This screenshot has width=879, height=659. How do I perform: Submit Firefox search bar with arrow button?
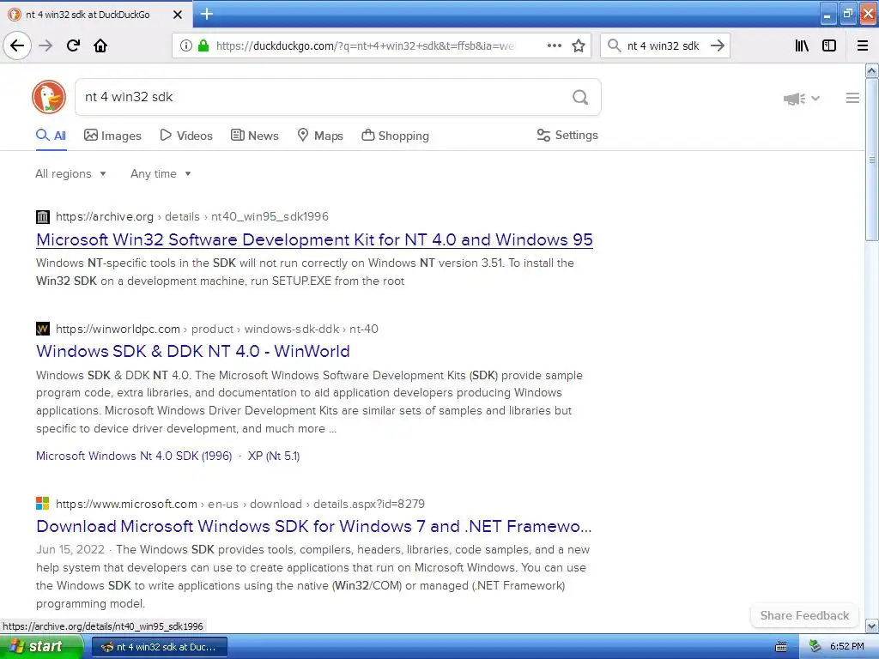(x=718, y=45)
